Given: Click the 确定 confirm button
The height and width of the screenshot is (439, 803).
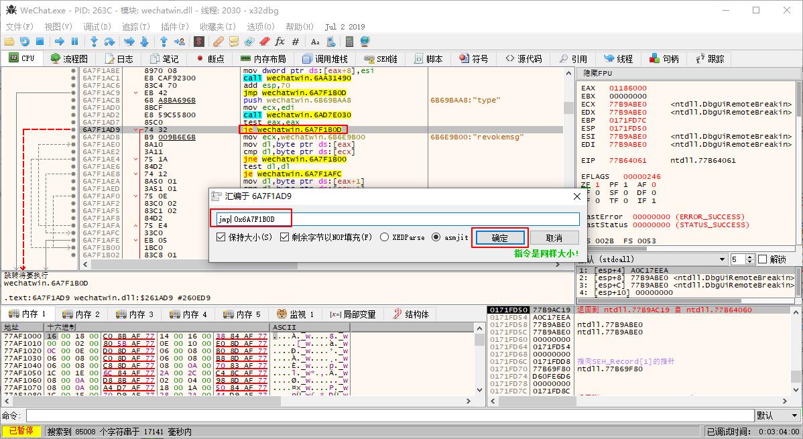Looking at the screenshot, I should coord(499,238).
